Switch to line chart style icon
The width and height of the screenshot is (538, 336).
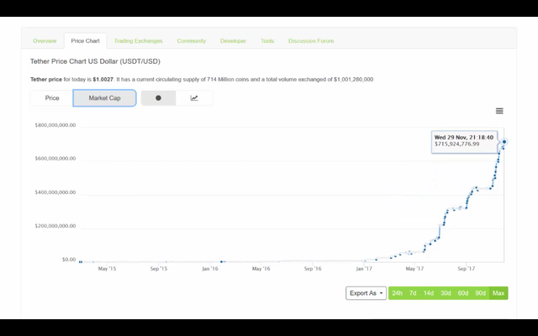[194, 98]
